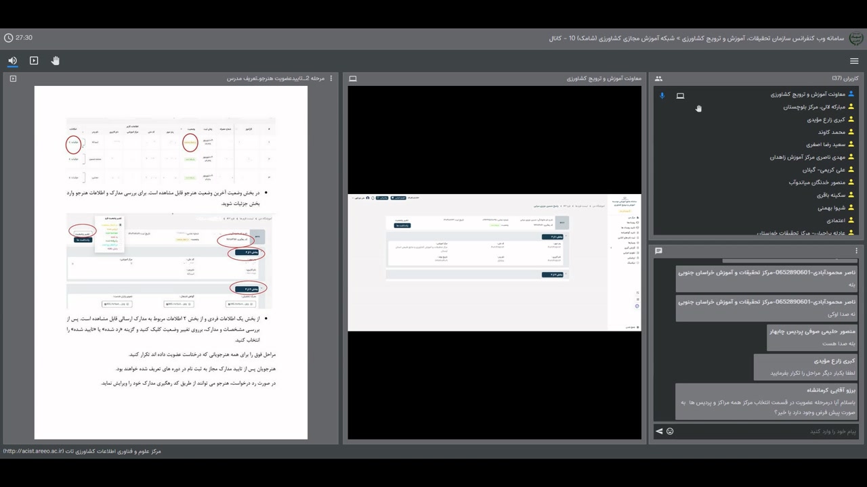The image size is (867, 487).
Task: Select user اعتمادی
Action: (836, 221)
